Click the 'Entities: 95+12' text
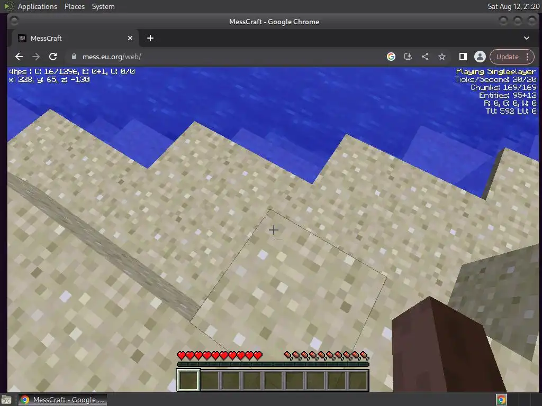542x406 pixels. click(508, 95)
